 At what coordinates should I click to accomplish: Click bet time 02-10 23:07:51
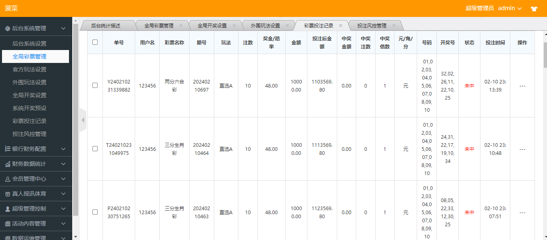coord(495,212)
